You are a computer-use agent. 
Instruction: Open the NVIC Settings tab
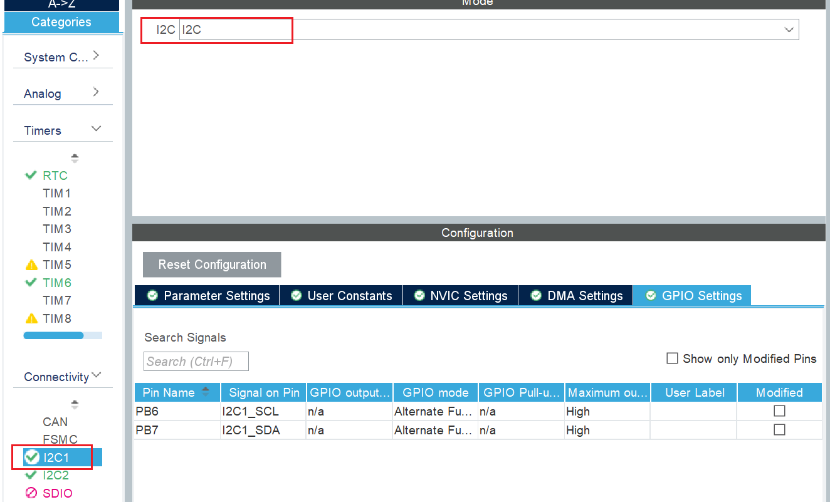(460, 296)
